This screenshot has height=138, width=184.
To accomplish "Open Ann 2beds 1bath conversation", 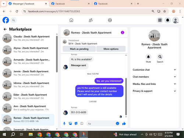I will click(x=28, y=108).
